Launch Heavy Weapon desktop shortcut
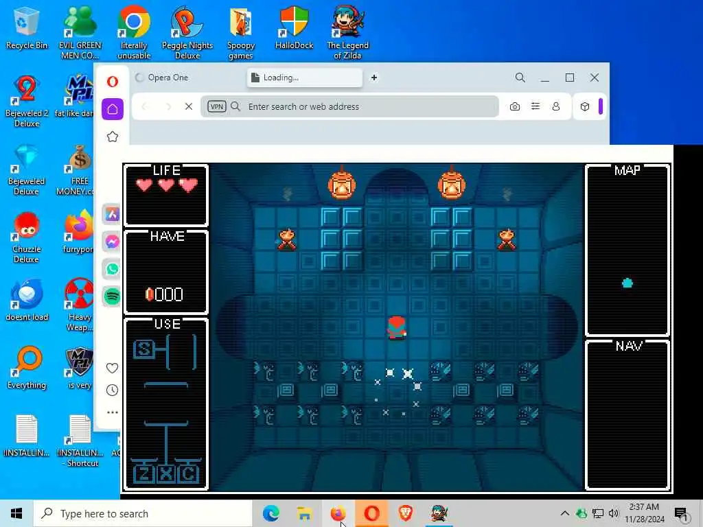 click(79, 305)
